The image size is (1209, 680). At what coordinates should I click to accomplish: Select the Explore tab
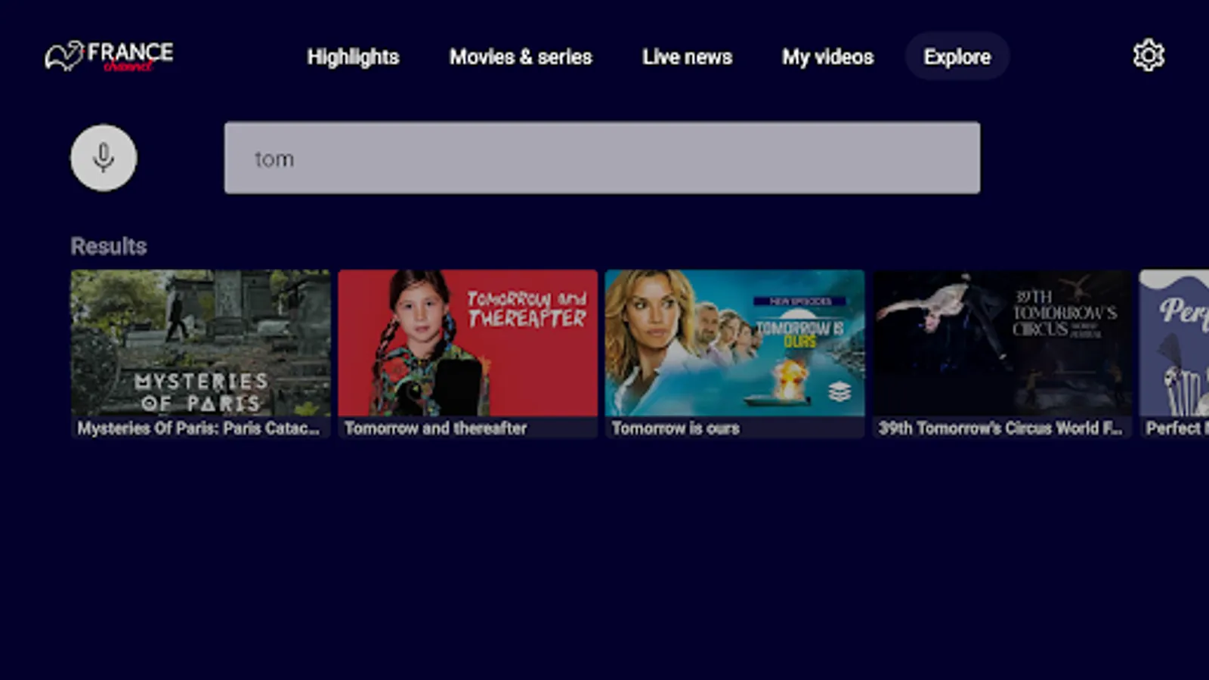tap(957, 57)
